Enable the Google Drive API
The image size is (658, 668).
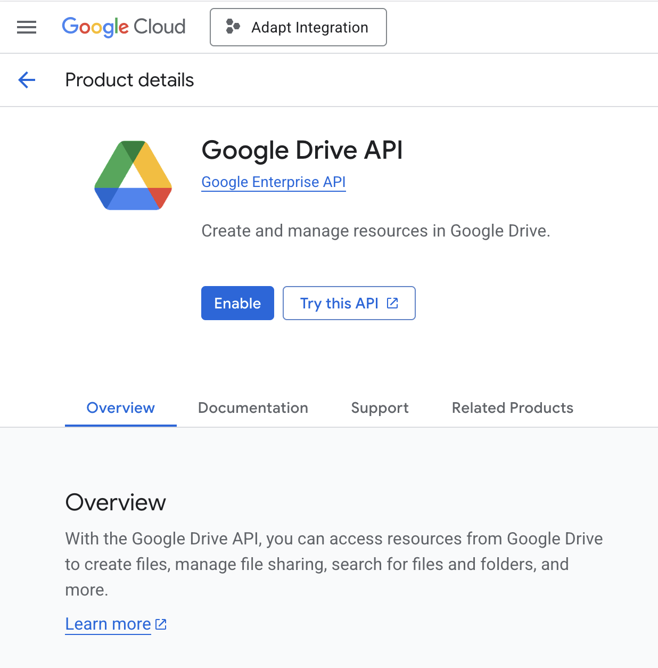click(237, 303)
